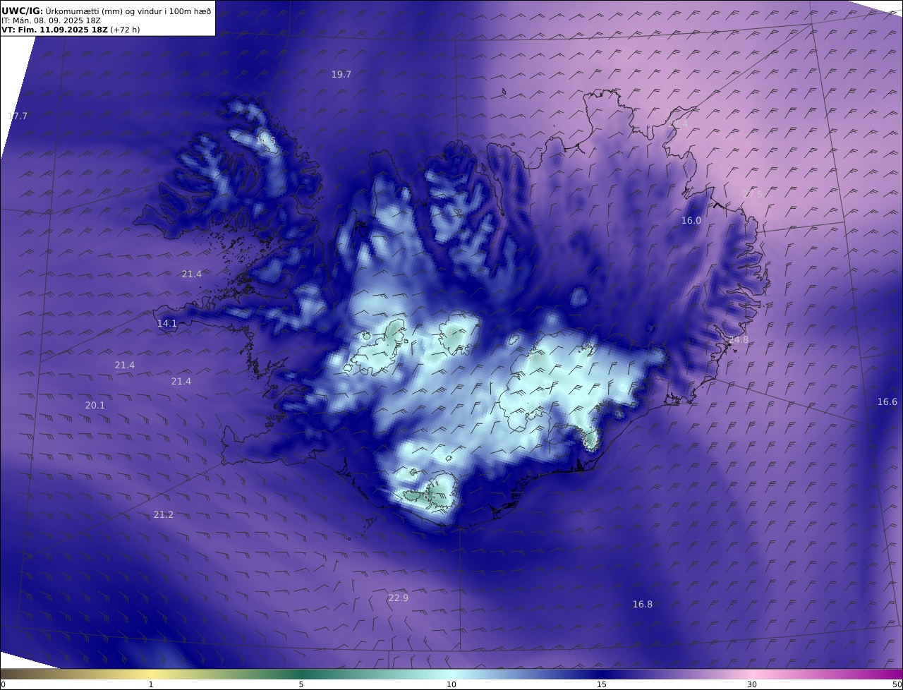Click the 22.9 value label on the map

click(399, 598)
